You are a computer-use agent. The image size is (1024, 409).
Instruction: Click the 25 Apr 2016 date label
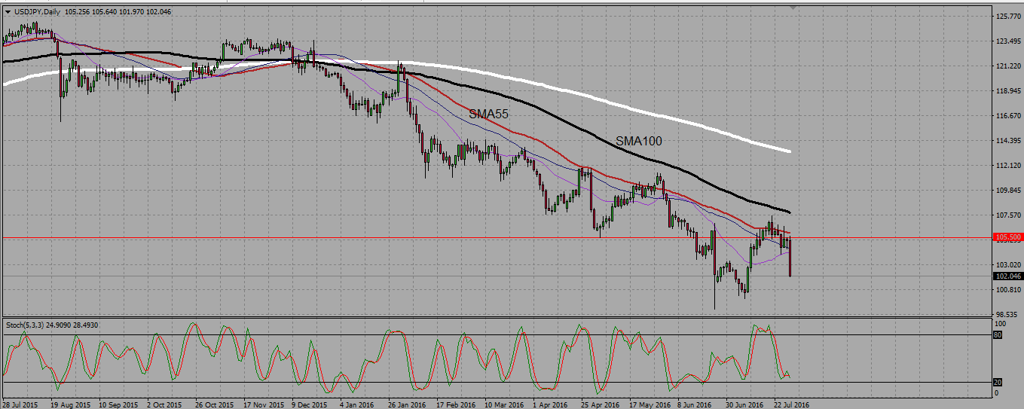coord(599,404)
